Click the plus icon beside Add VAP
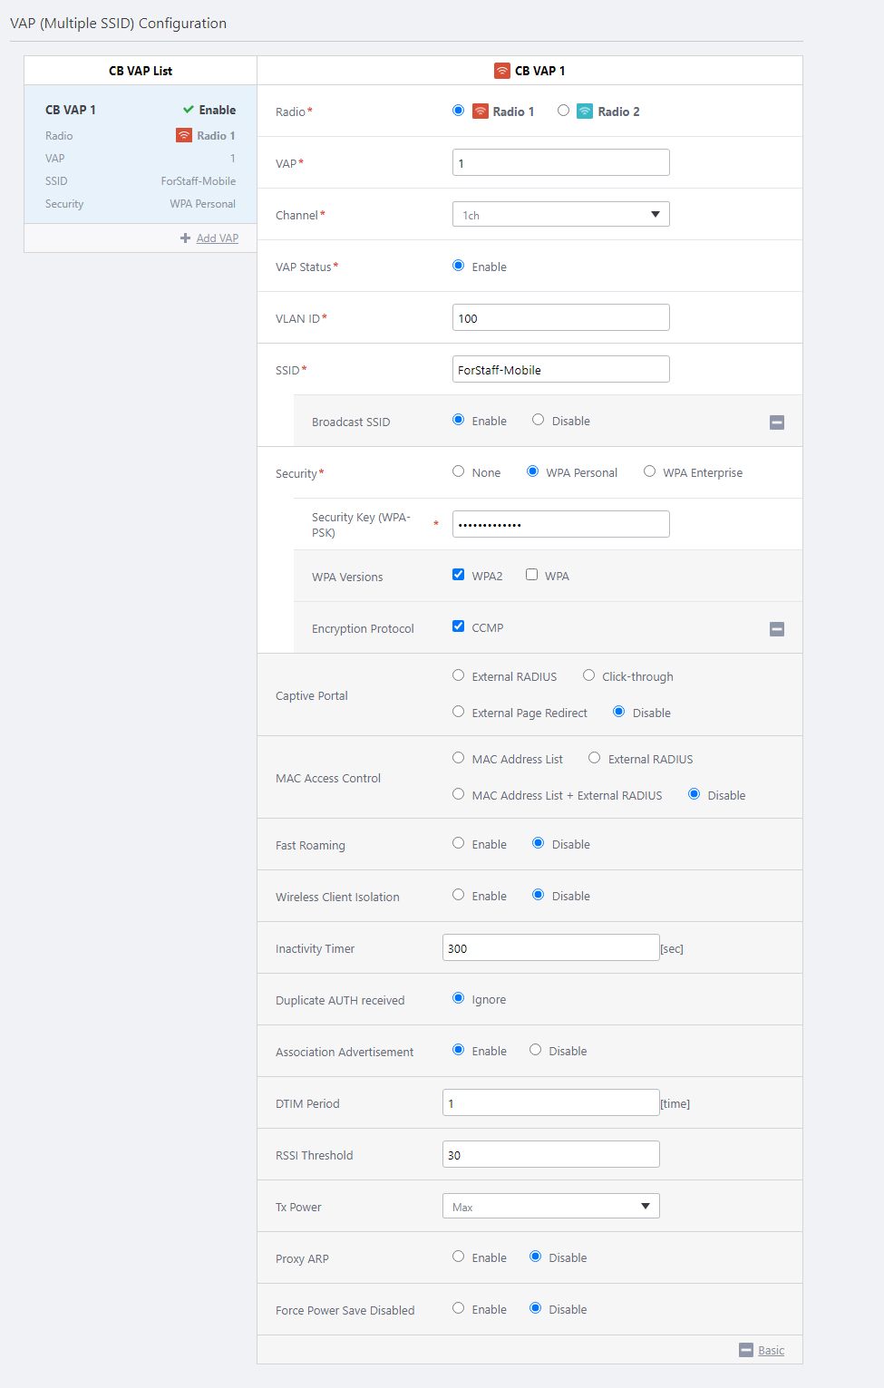Image resolution: width=884 pixels, height=1388 pixels. pyautogui.click(x=185, y=238)
